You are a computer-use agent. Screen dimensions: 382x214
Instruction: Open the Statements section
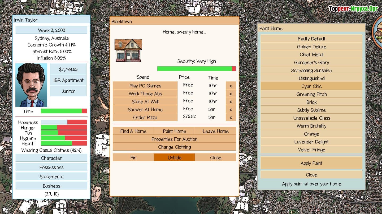(51, 177)
